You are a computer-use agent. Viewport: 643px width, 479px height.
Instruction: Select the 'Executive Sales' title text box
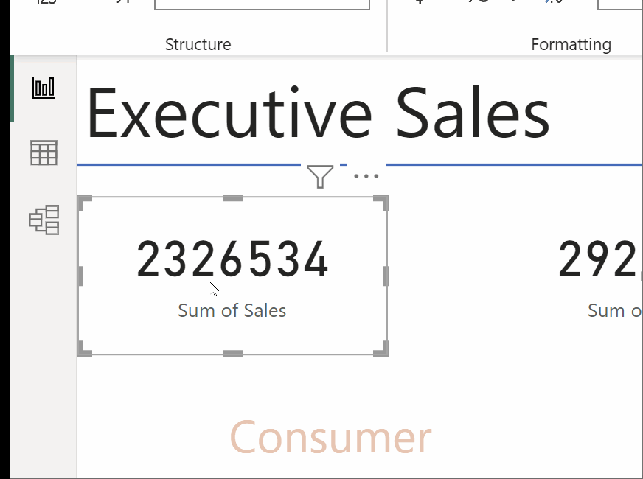(x=318, y=116)
